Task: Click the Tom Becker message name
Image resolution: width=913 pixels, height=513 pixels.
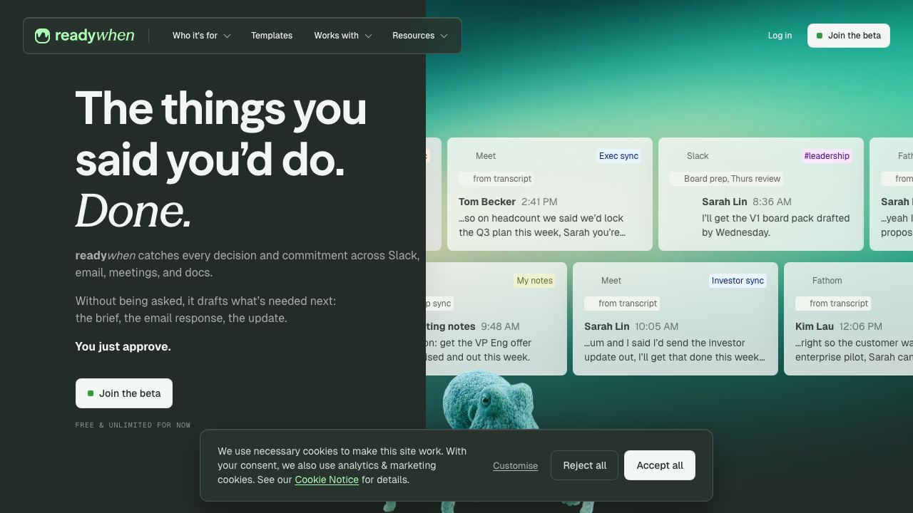Action: coord(487,202)
